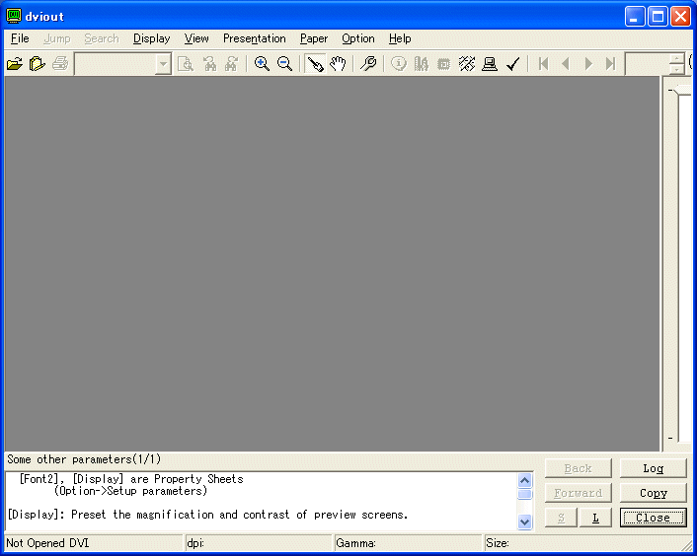Click the printer setup icon beside checkmark
697x556 pixels.
tap(490, 64)
